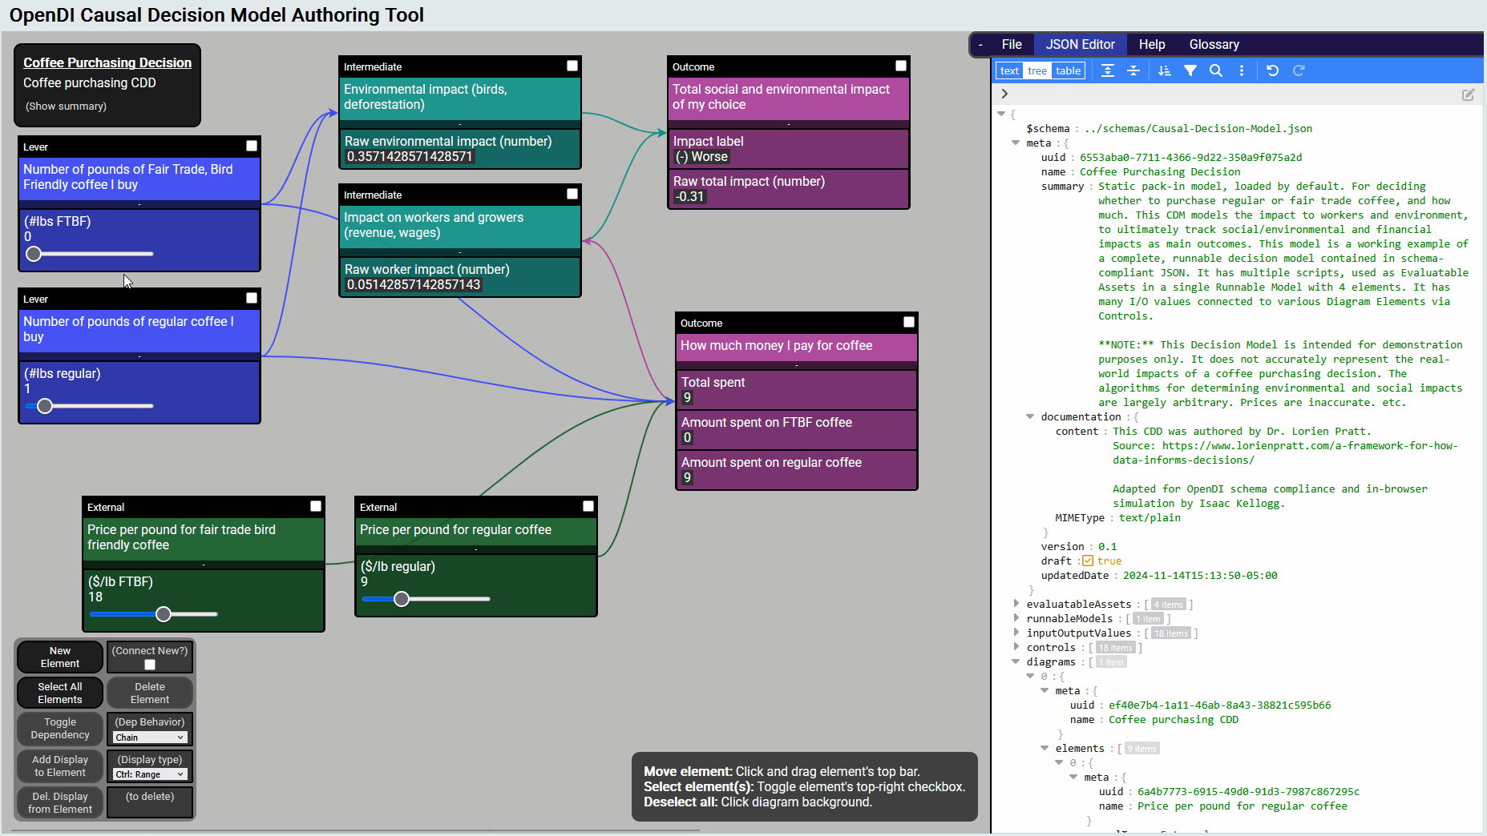The width and height of the screenshot is (1487, 836).
Task: Select the Impact on workers element checkbox
Action: coord(572,194)
